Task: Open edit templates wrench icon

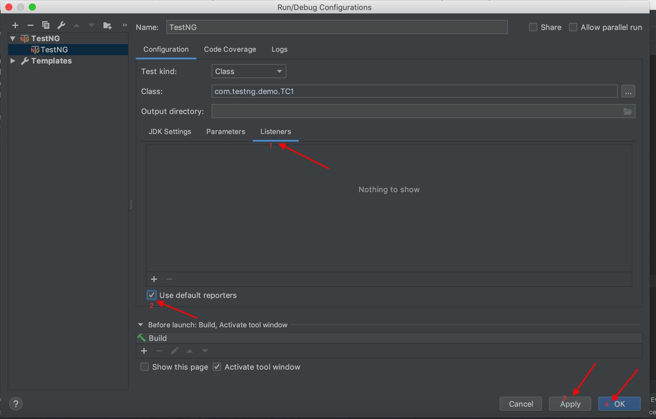Action: [x=61, y=25]
